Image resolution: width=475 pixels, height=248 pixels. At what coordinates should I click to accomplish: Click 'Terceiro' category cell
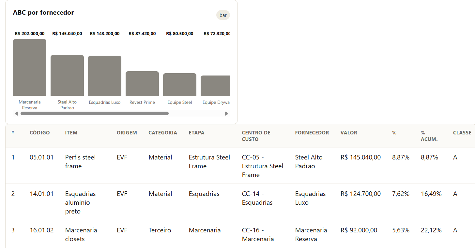pos(160,230)
